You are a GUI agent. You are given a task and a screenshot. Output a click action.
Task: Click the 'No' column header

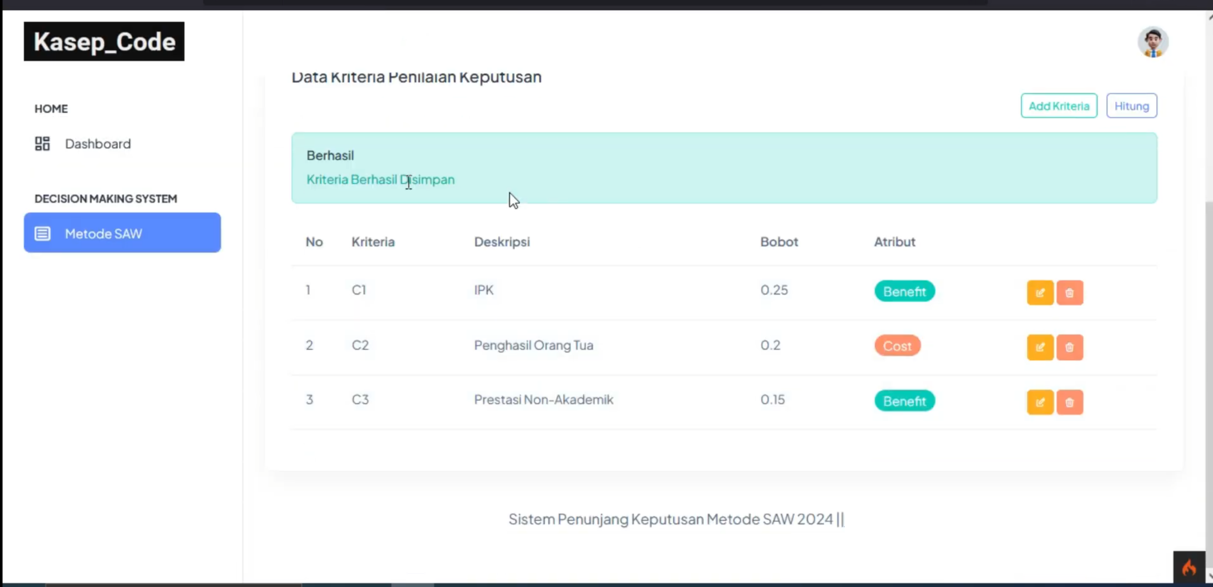pyautogui.click(x=314, y=242)
